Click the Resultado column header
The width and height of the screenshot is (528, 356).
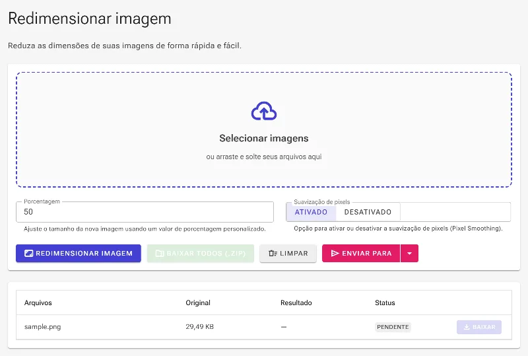tap(296, 303)
